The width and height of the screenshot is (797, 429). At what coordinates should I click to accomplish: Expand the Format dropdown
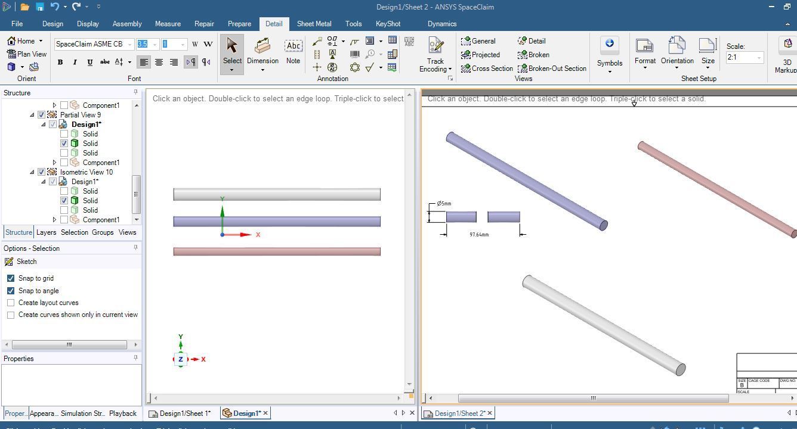tap(645, 67)
